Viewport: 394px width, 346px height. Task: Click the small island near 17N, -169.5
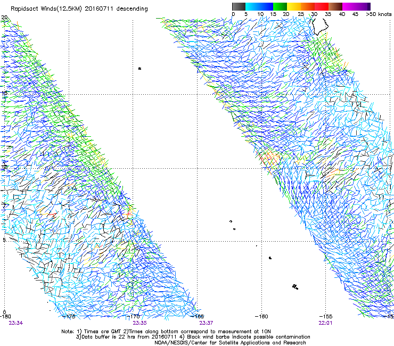click(x=139, y=68)
